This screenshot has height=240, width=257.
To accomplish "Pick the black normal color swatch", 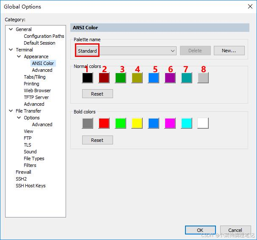I will point(88,78).
